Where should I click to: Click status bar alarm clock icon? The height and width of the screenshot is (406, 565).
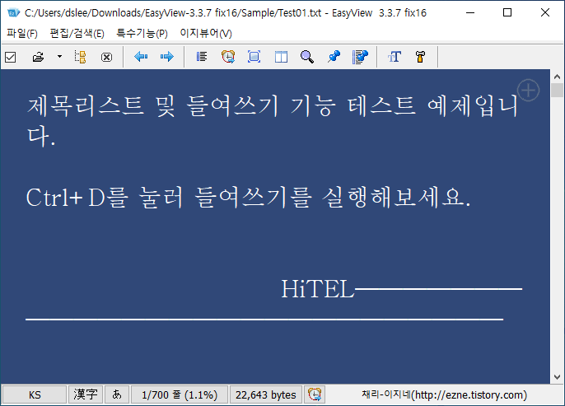[315, 394]
